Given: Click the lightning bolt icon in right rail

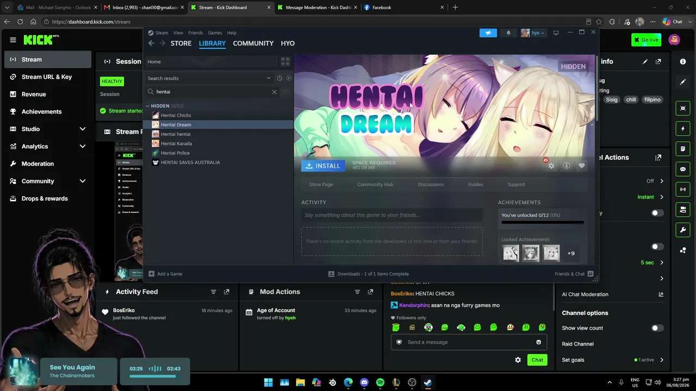Looking at the screenshot, I should (x=683, y=129).
